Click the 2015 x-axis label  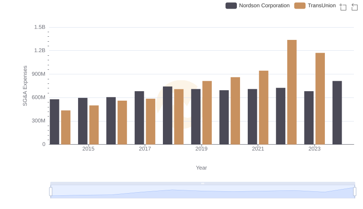point(88,149)
